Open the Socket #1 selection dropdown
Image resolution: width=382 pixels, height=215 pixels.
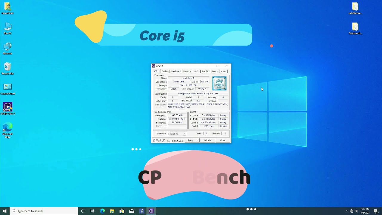[x=177, y=134]
